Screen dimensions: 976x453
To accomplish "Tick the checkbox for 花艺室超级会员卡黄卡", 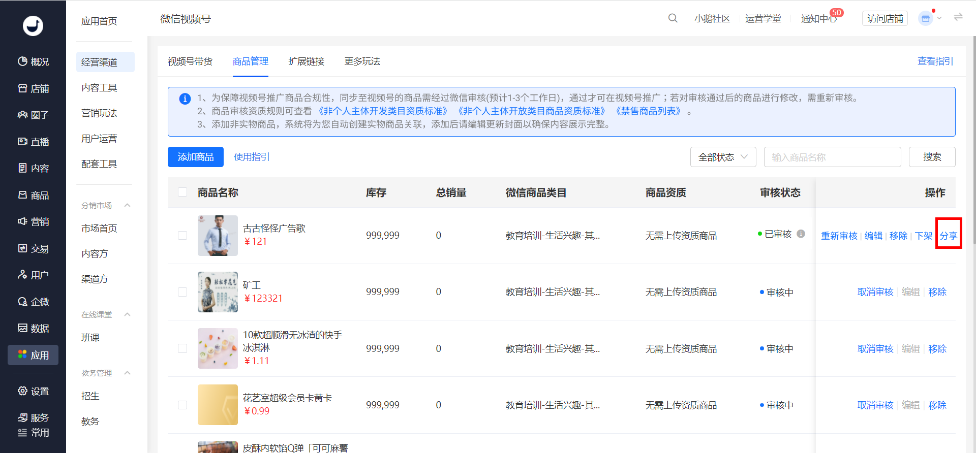I will (182, 405).
